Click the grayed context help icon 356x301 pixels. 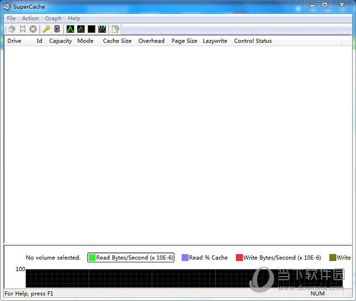115,29
